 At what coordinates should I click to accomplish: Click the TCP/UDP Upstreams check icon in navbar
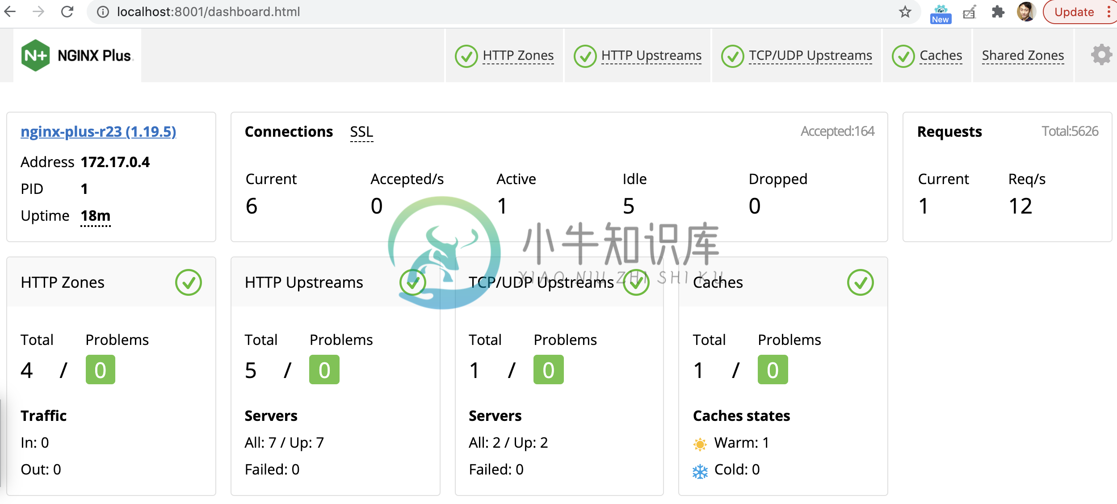(x=733, y=56)
